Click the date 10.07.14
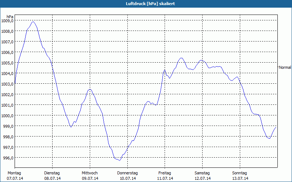 [x=128, y=179]
